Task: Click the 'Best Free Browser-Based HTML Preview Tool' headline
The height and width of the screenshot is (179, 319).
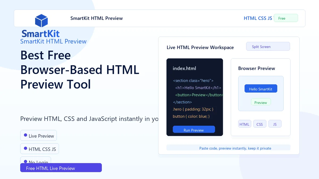Action: [x=80, y=70]
